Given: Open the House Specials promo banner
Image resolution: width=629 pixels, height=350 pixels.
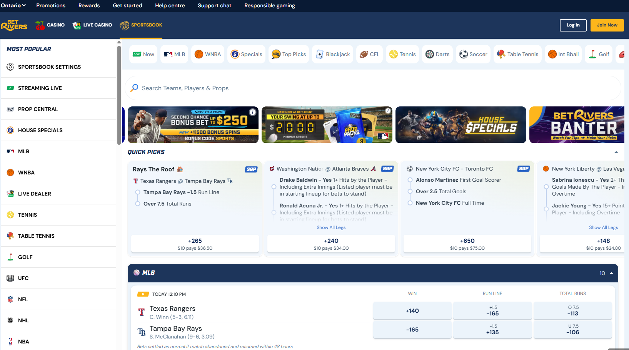Looking at the screenshot, I should [x=461, y=125].
